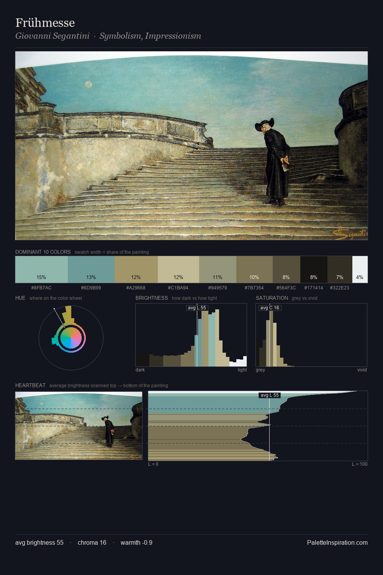Click the 'HUE' section heading
The image size is (383, 575).
click(20, 298)
